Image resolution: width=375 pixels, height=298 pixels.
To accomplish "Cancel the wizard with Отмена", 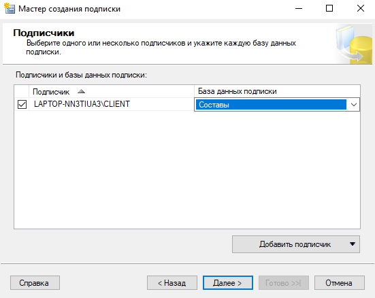I will point(340,283).
